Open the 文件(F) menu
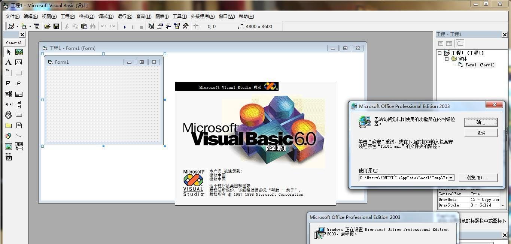This screenshot has height=244, width=511. [13, 16]
